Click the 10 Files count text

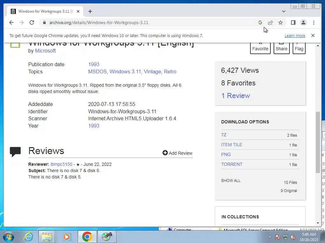(x=290, y=183)
